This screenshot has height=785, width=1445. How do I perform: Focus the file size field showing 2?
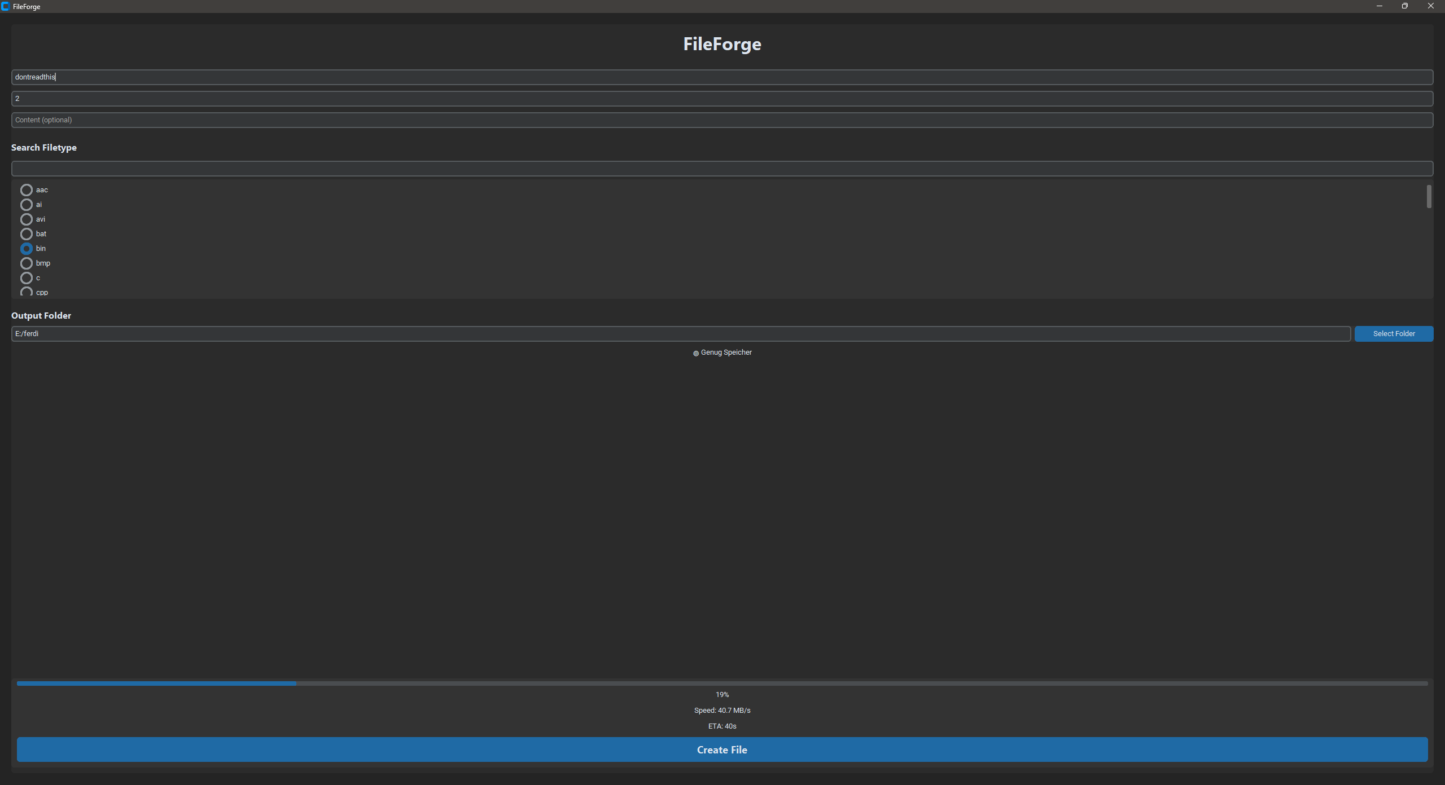pos(721,99)
